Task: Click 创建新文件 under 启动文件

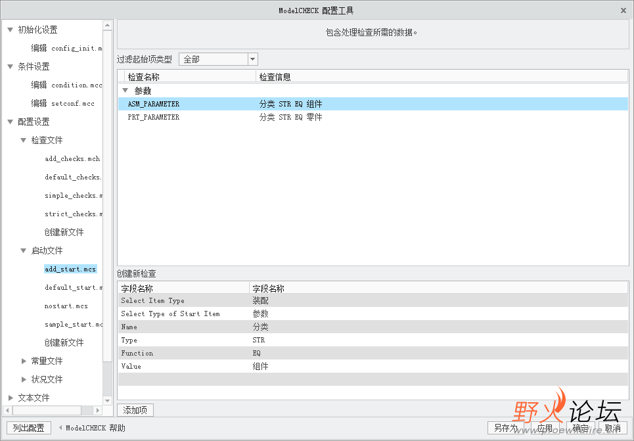Action: coord(64,342)
